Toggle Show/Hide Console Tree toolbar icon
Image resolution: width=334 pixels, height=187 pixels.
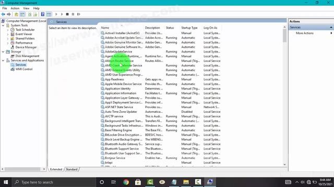coord(22,14)
